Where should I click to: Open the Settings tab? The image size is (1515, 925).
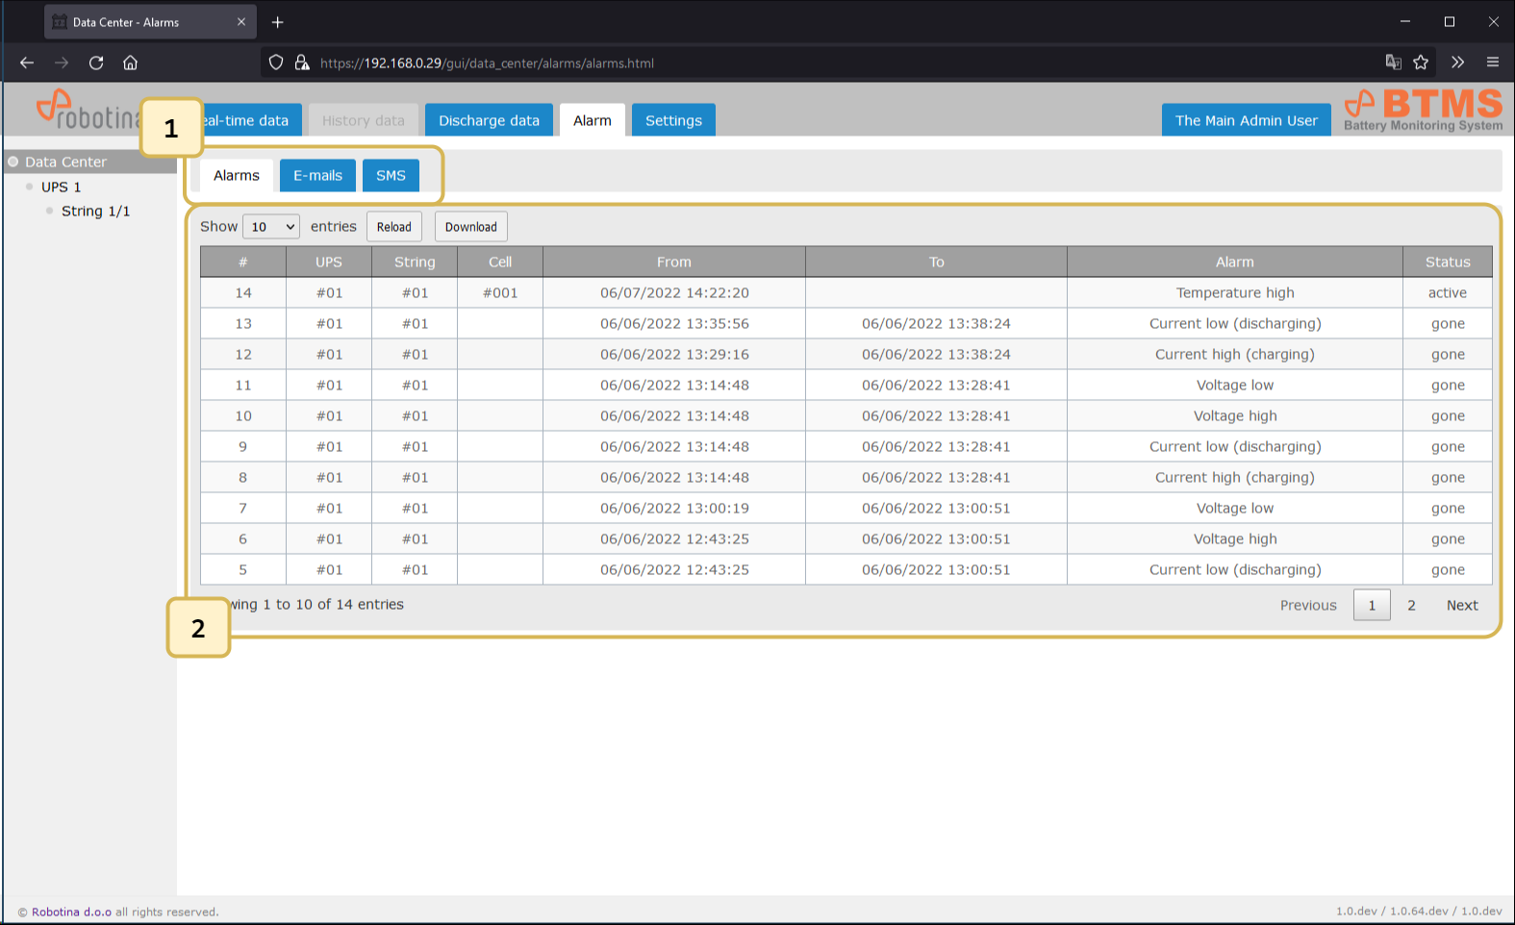[x=673, y=120]
